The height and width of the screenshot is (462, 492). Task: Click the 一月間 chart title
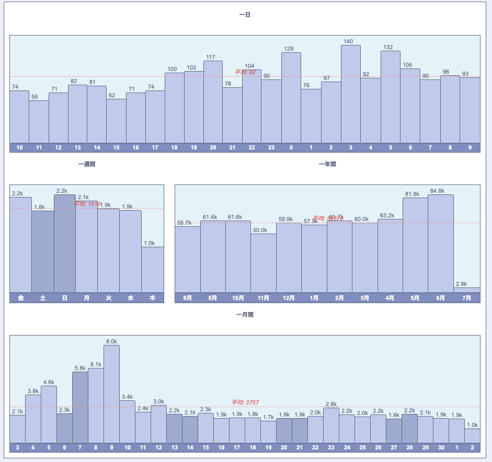pyautogui.click(x=245, y=315)
